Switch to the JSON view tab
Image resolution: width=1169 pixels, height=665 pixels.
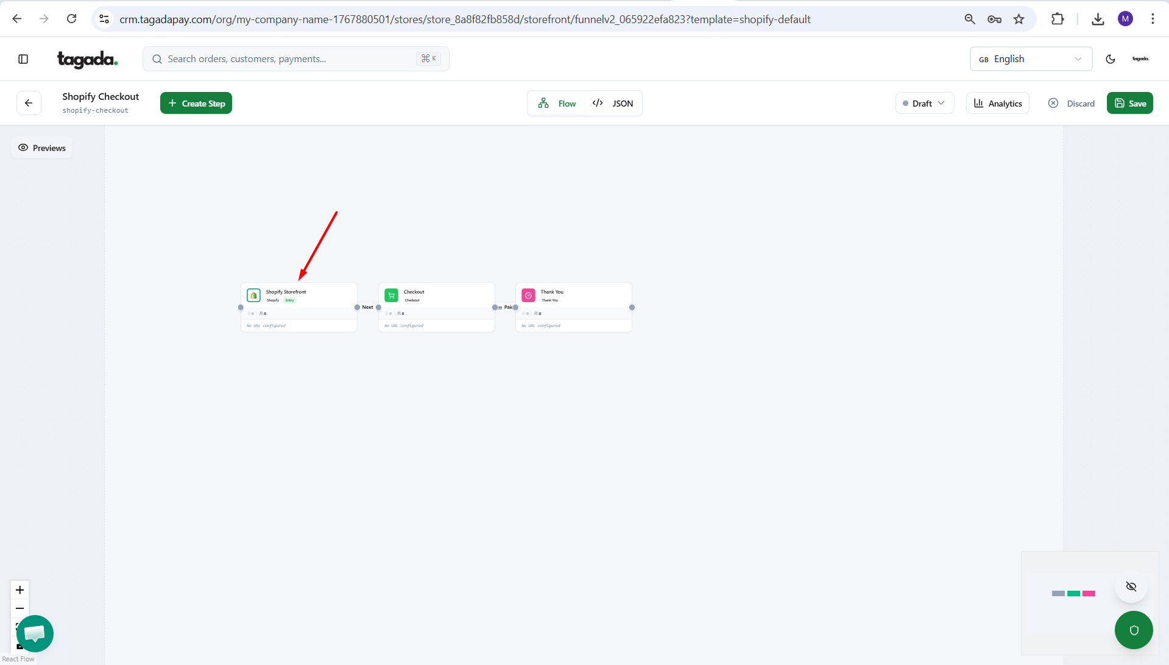pyautogui.click(x=613, y=104)
